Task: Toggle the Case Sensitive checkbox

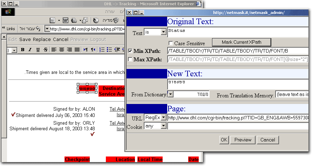Action: click(x=171, y=43)
